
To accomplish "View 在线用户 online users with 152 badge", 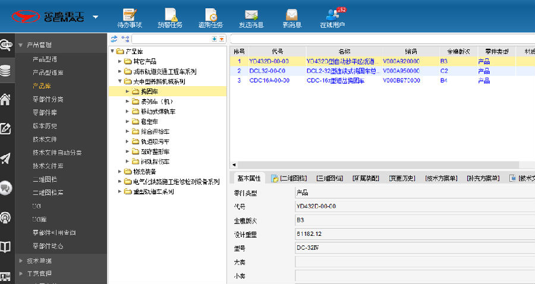I will (x=333, y=18).
